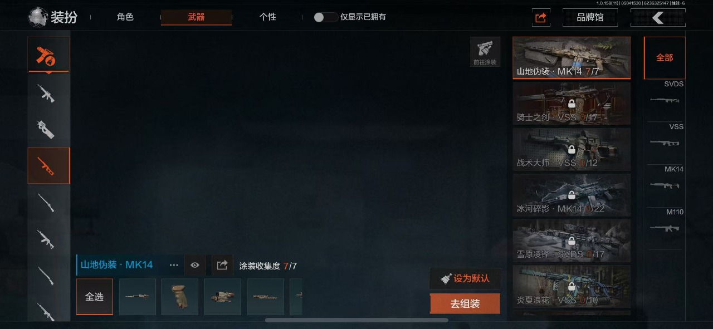The height and width of the screenshot is (329, 713).
Task: Click the horizontal scrollbar at the bottom
Action: (356, 320)
